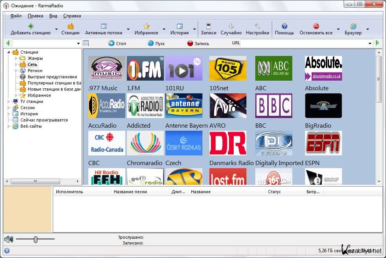Open Active Streams (Активные потоки) toolbar icon
This screenshot has width=386, height=258.
(103, 27)
